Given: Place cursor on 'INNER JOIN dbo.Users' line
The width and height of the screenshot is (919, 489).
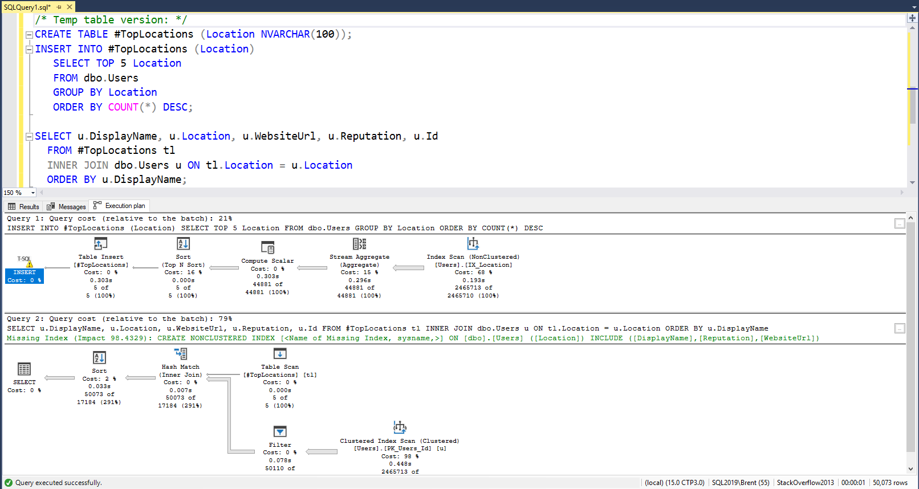Looking at the screenshot, I should [x=200, y=165].
